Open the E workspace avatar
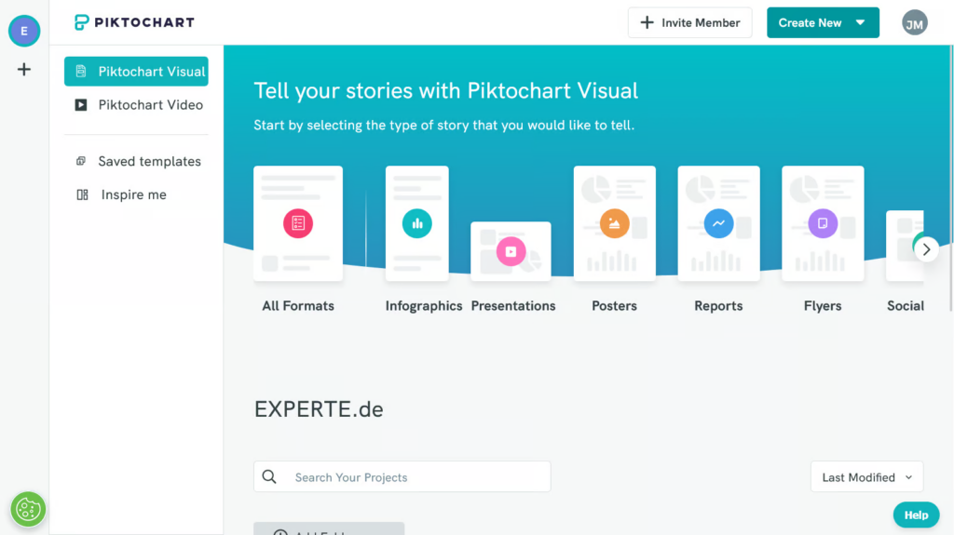This screenshot has height=535, width=954. pyautogui.click(x=24, y=31)
